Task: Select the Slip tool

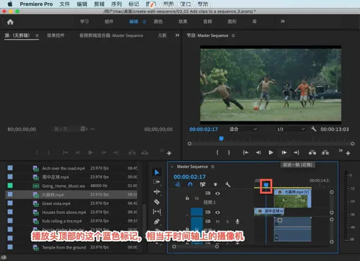Action: [157, 212]
